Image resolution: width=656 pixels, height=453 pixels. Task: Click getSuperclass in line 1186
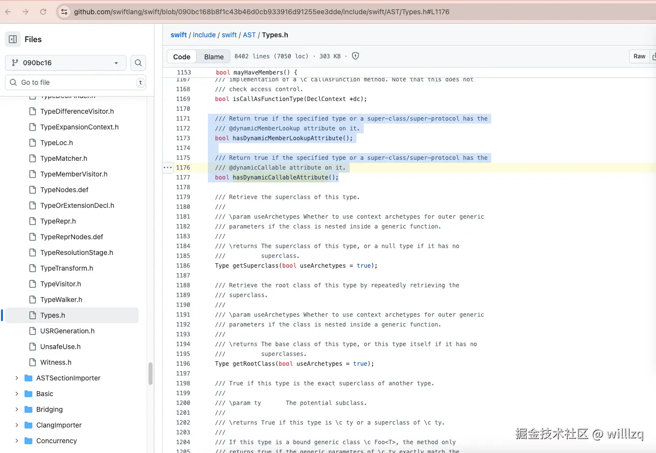(x=255, y=266)
